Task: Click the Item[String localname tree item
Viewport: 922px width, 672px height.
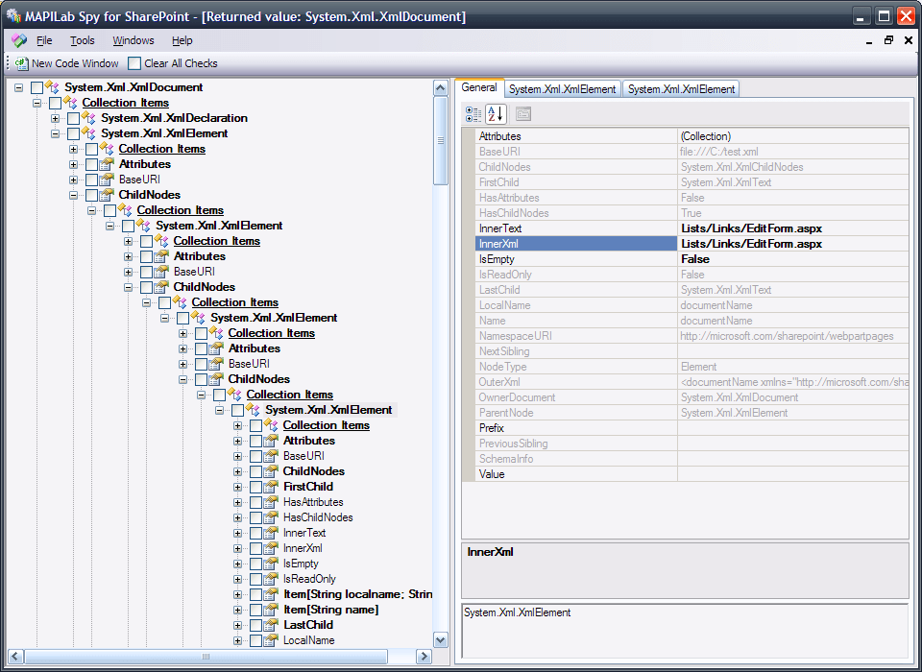Action: click(x=358, y=594)
